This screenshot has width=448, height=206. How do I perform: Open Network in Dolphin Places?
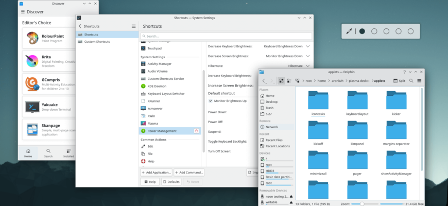(277, 127)
